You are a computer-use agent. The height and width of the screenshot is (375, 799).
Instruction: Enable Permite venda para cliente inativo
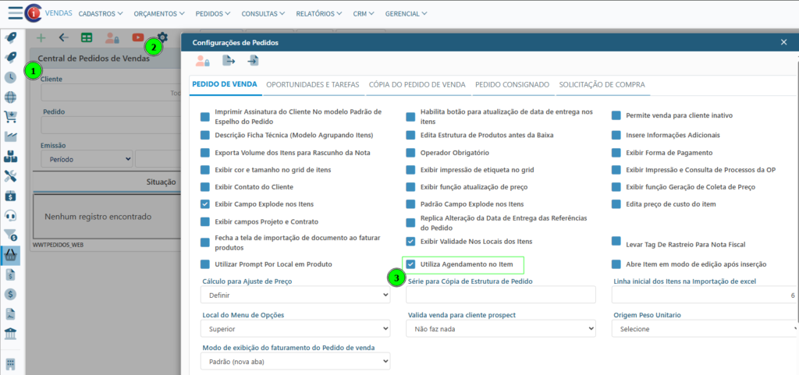[x=616, y=115]
